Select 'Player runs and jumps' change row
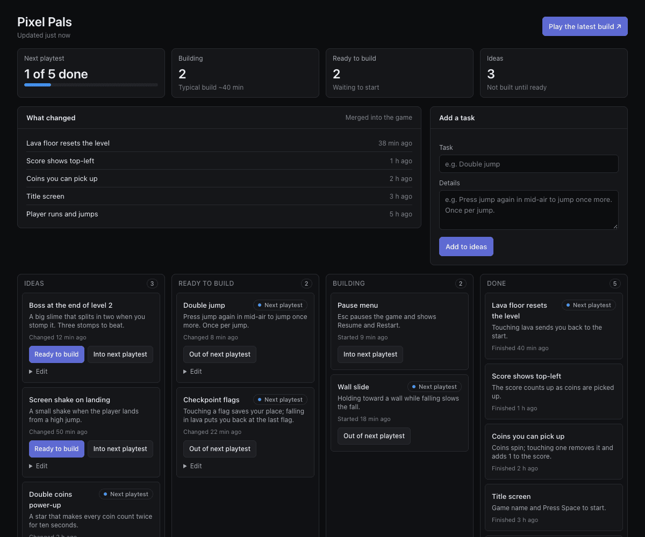 click(x=219, y=214)
